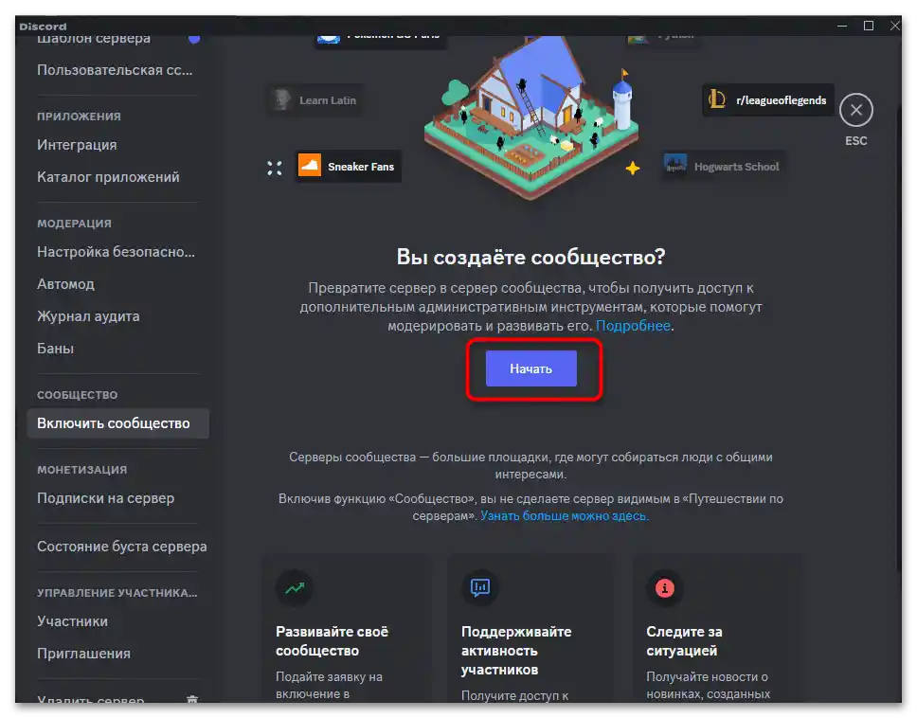
Task: Open the Подробнее link
Action: pyautogui.click(x=633, y=326)
